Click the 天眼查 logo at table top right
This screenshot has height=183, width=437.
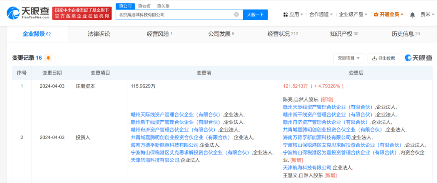click(x=418, y=58)
